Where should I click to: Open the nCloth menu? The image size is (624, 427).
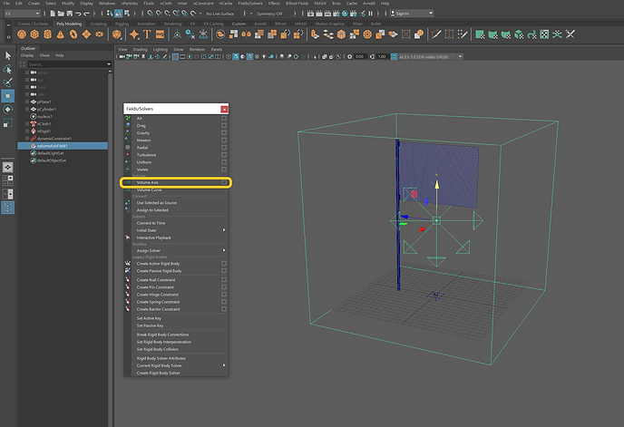[x=166, y=4]
